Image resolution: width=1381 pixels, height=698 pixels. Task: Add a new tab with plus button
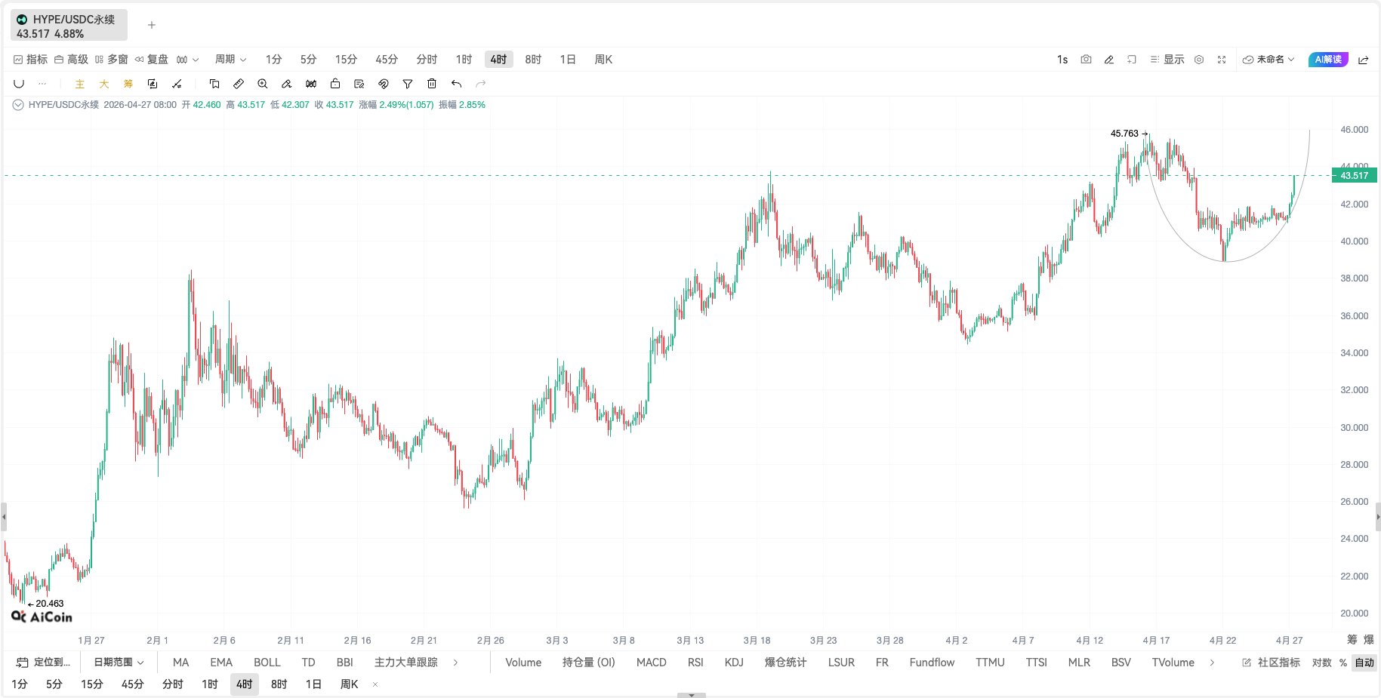tap(152, 25)
